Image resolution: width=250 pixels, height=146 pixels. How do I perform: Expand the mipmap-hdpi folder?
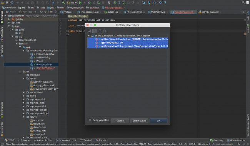coord(24,99)
